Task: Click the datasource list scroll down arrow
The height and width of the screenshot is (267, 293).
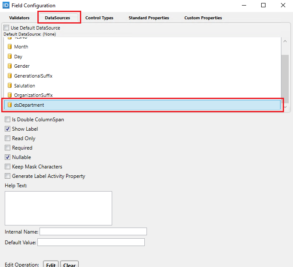Action: [x=285, y=107]
